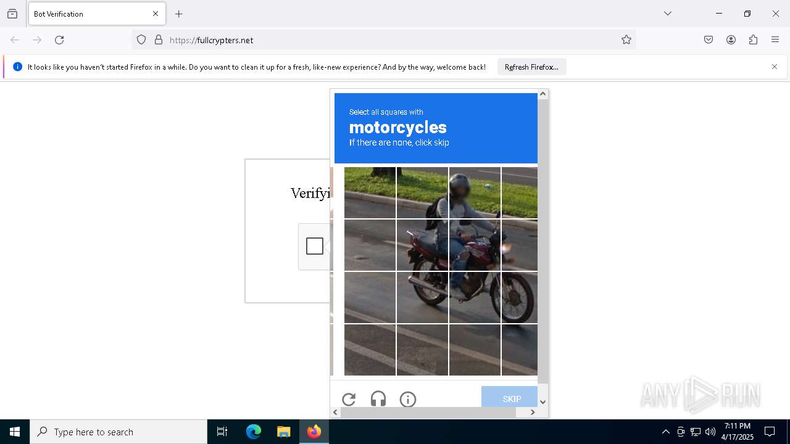Bookmark this page with star icon
Image resolution: width=790 pixels, height=444 pixels.
pyautogui.click(x=626, y=40)
